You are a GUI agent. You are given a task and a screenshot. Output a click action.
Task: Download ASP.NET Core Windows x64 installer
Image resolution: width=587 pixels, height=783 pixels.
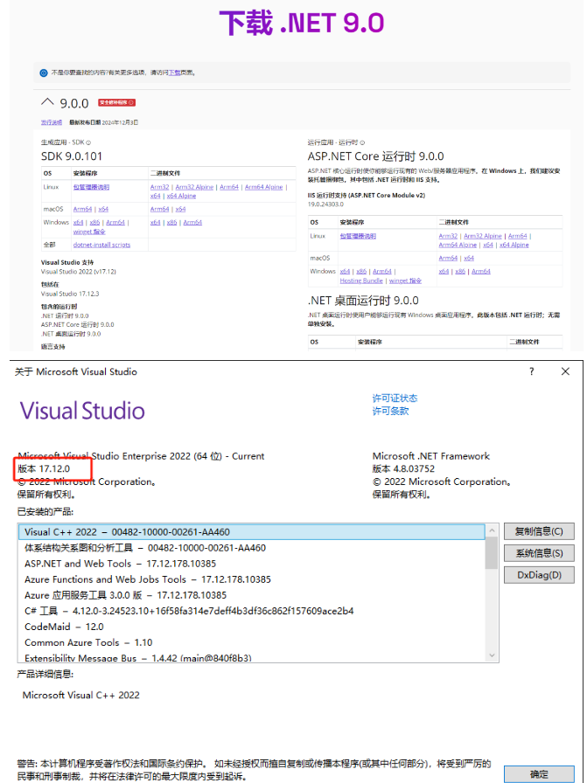[x=345, y=271]
